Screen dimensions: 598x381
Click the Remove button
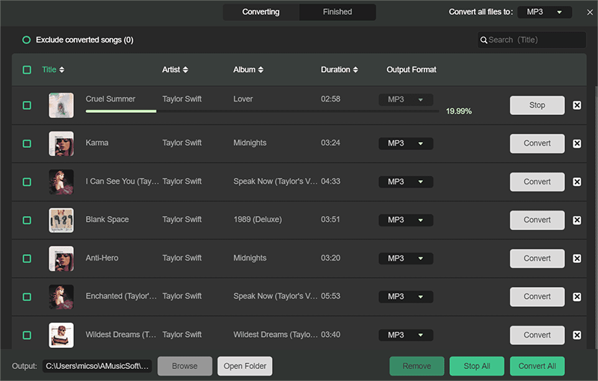point(417,366)
